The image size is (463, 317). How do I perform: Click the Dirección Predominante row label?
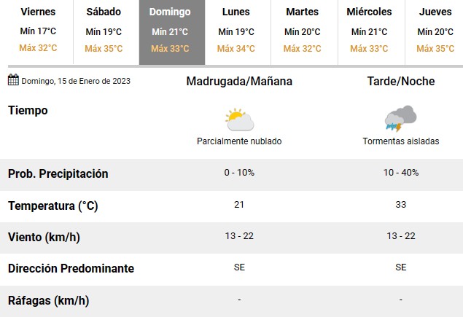click(x=71, y=268)
